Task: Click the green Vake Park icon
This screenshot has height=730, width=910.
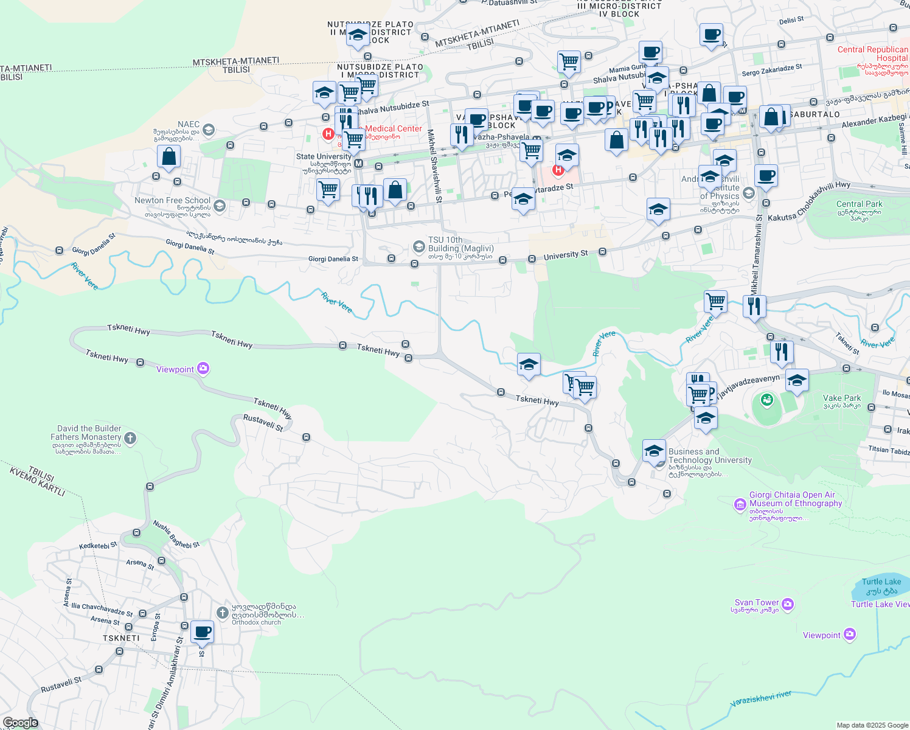Action: (x=767, y=400)
